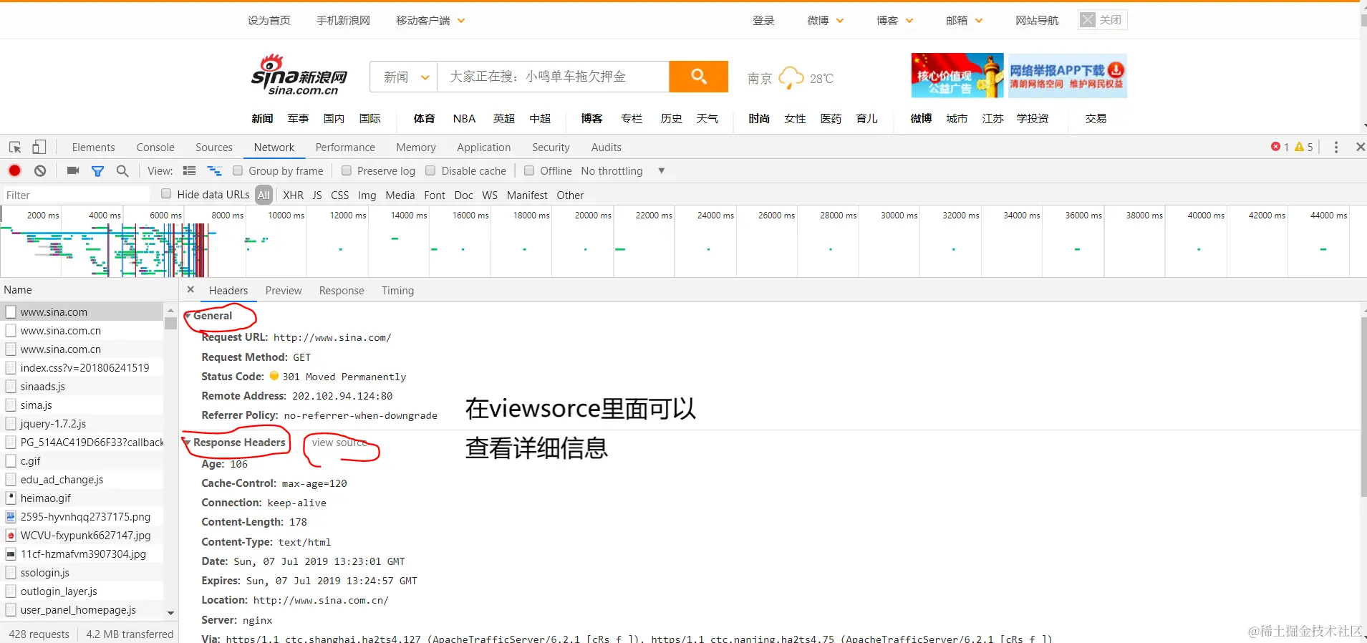Click the 登录 login link

[x=763, y=20]
